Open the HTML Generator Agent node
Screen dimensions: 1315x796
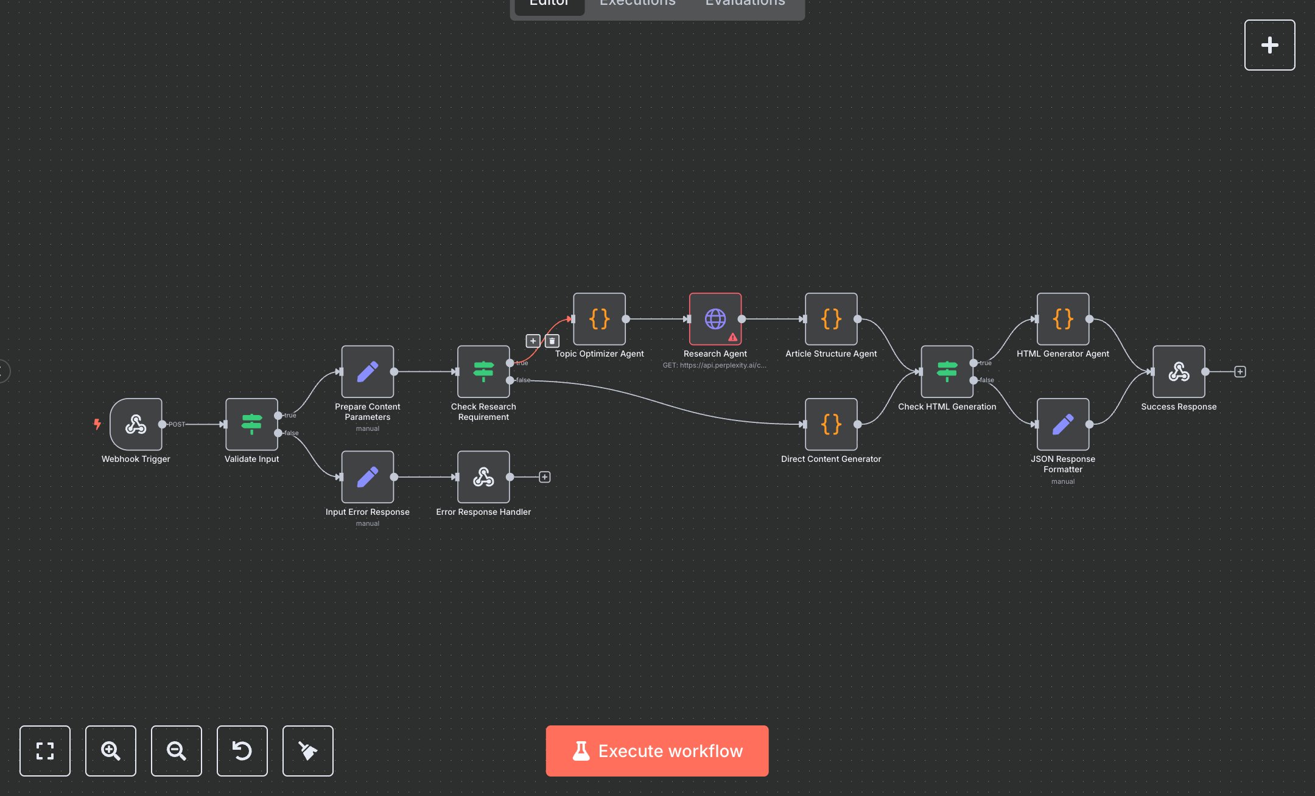[1063, 319]
